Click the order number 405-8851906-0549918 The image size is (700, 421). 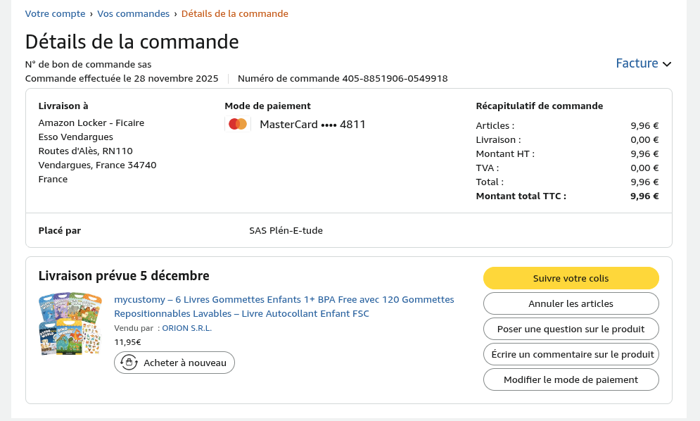click(x=395, y=78)
